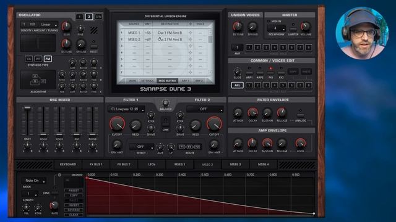Adjust the Filter 1 Reso knob
The height and width of the screenshot is (222, 396).
tap(136, 126)
